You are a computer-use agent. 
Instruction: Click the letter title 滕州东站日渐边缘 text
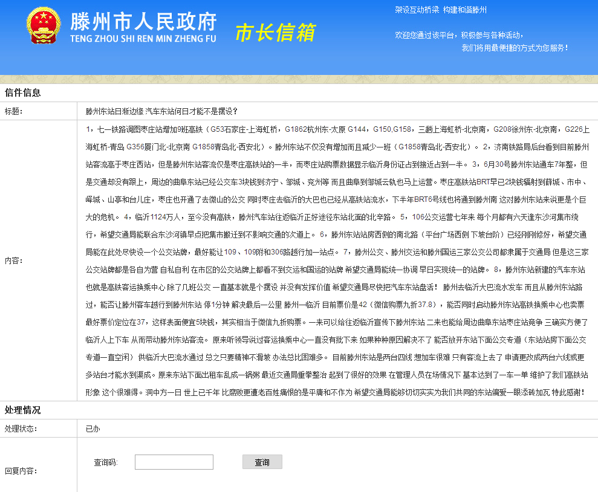(x=161, y=111)
